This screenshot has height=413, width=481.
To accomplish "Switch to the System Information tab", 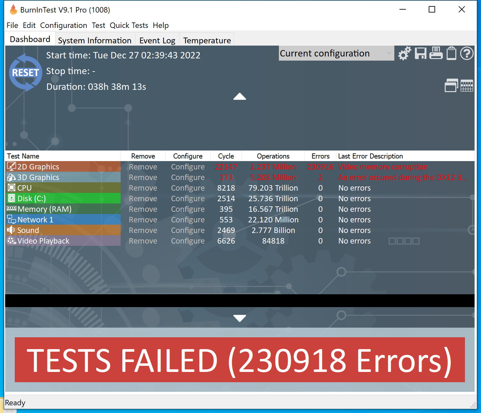I will point(95,40).
